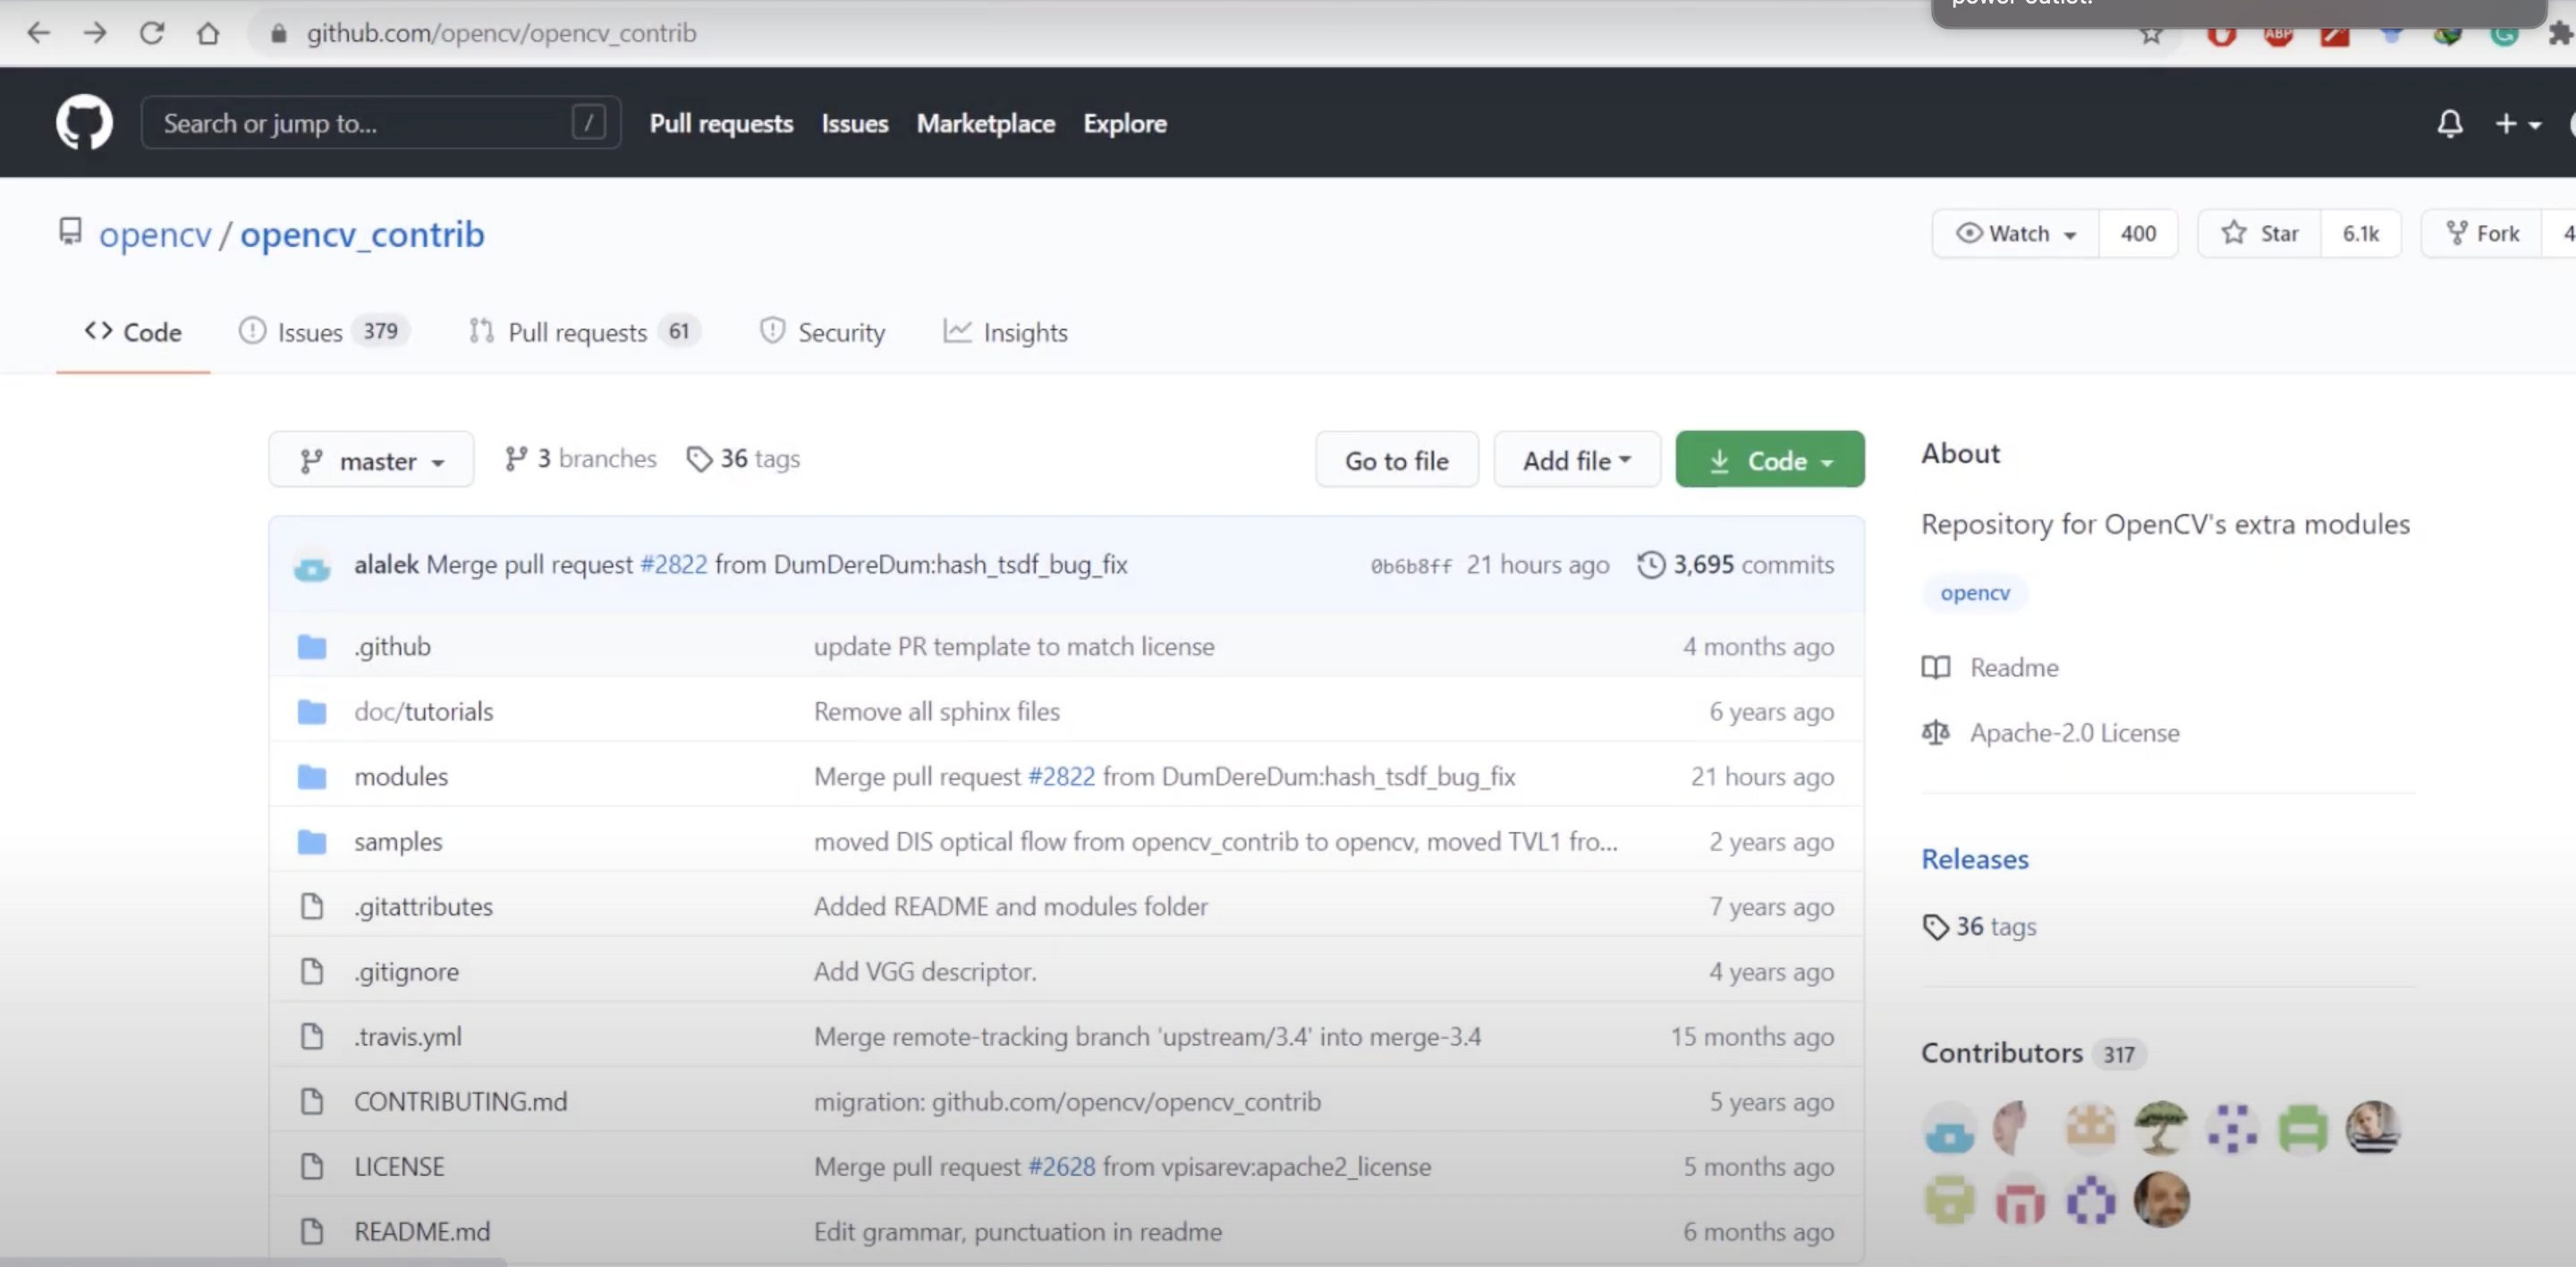Open the notifications bell
2576x1267 pixels.
coord(2449,124)
